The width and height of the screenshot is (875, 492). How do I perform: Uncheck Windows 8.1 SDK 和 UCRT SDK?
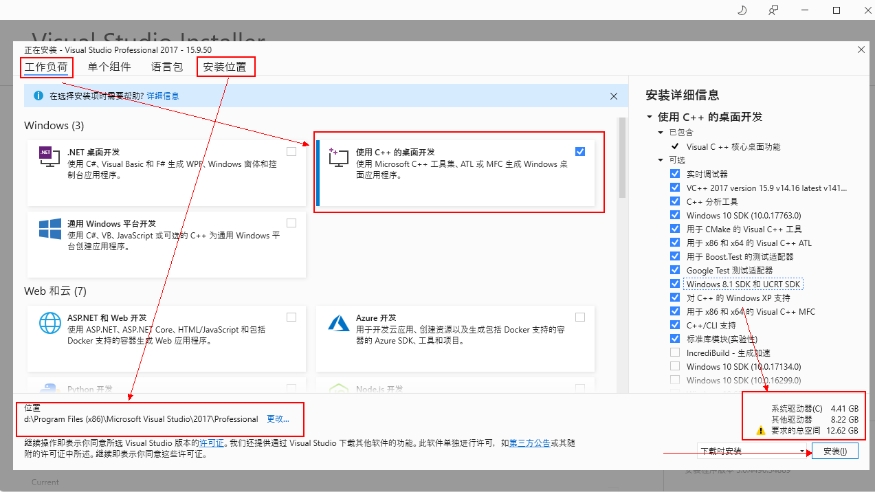pos(674,284)
